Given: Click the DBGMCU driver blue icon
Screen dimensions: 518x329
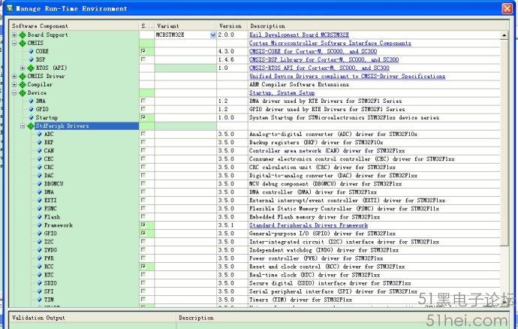Looking at the screenshot, I should tap(39, 184).
